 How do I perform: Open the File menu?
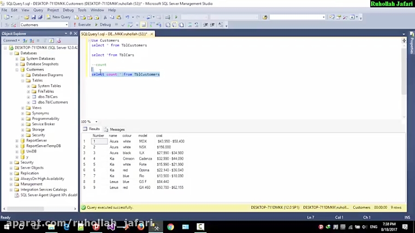(x=4, y=10)
